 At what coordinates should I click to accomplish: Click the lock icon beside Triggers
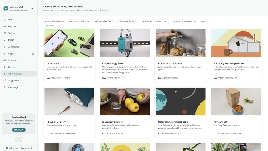point(33,53)
